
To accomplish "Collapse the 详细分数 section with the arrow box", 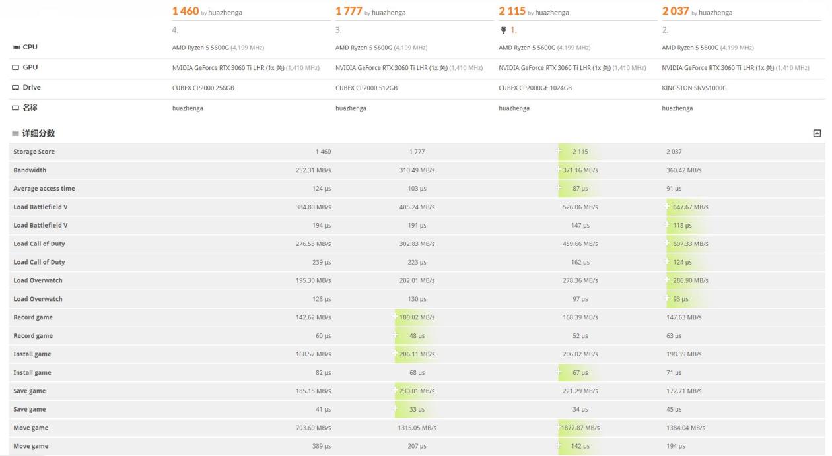I will click(x=817, y=133).
